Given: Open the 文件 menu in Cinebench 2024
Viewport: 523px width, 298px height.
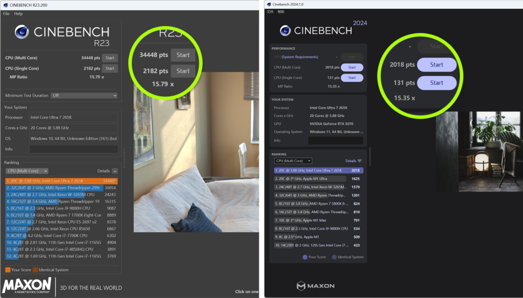Looking at the screenshot, I should tap(270, 11).
